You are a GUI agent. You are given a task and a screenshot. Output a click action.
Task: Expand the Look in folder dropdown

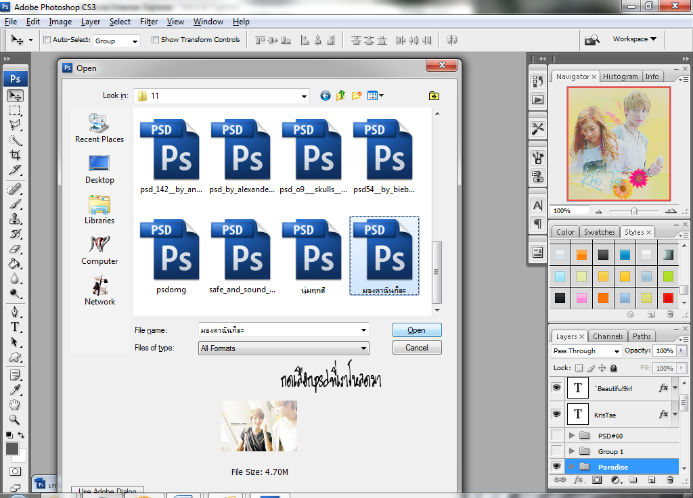304,96
